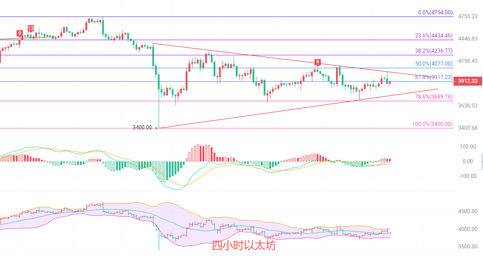Click the -100.00 MACD axis value
This screenshot has height=256, width=483.
click(467, 176)
